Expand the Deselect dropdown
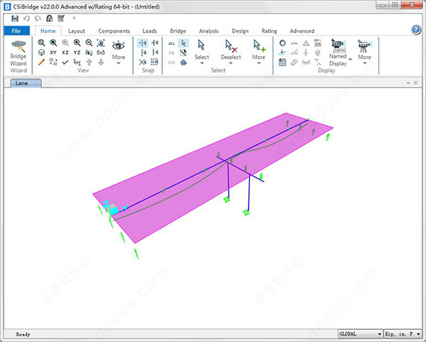The width and height of the screenshot is (426, 342). (231, 53)
